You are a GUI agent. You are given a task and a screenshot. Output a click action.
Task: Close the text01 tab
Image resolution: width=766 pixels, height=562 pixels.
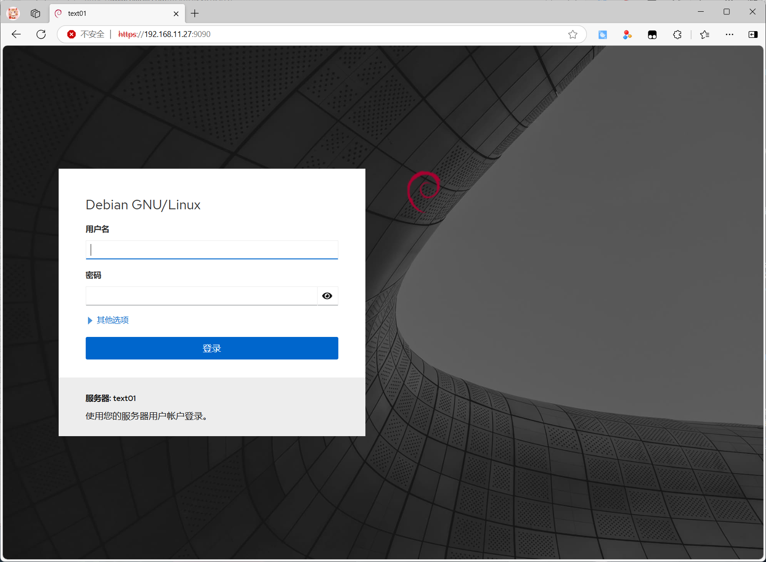coord(176,14)
